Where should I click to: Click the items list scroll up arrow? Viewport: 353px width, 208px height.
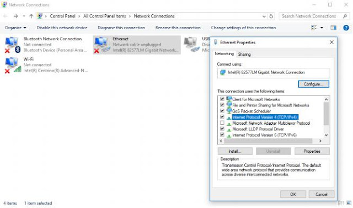[326, 99]
